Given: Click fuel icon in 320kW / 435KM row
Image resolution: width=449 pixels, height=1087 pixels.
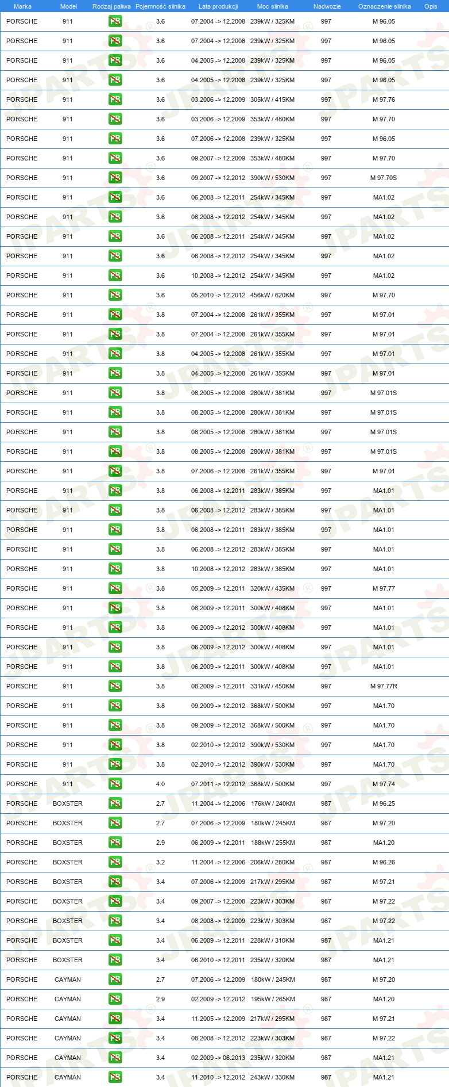Looking at the screenshot, I should [x=115, y=588].
